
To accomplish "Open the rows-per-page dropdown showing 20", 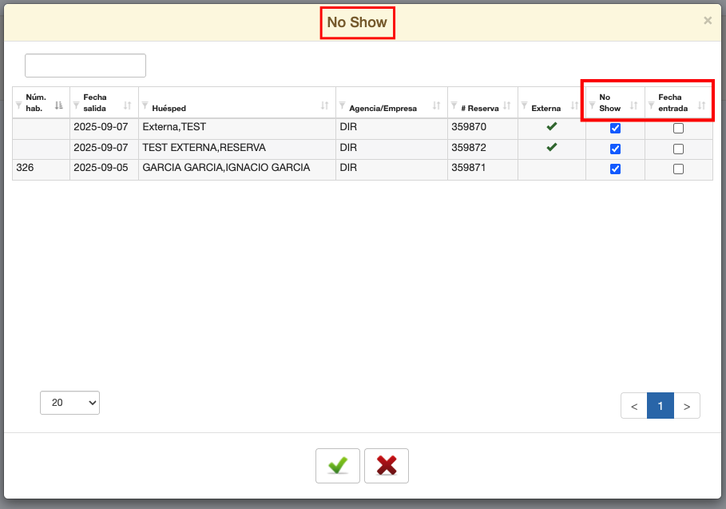I will click(x=69, y=403).
